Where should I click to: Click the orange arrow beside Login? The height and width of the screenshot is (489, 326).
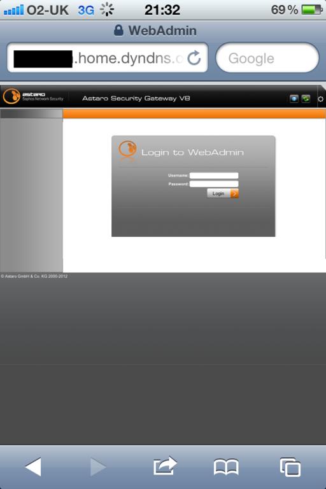[234, 194]
